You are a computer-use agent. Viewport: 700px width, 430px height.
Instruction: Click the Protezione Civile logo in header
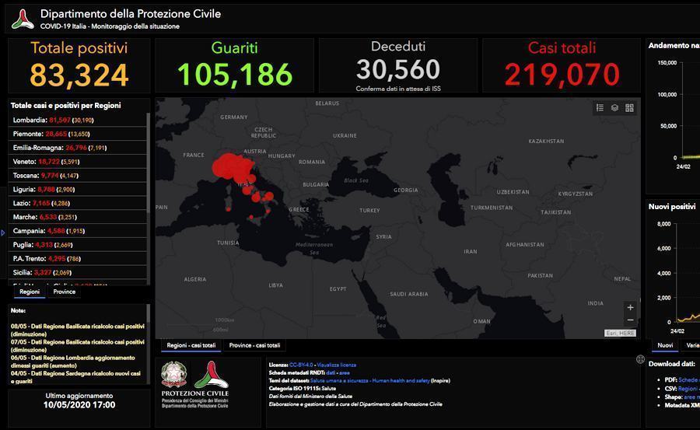pyautogui.click(x=23, y=19)
